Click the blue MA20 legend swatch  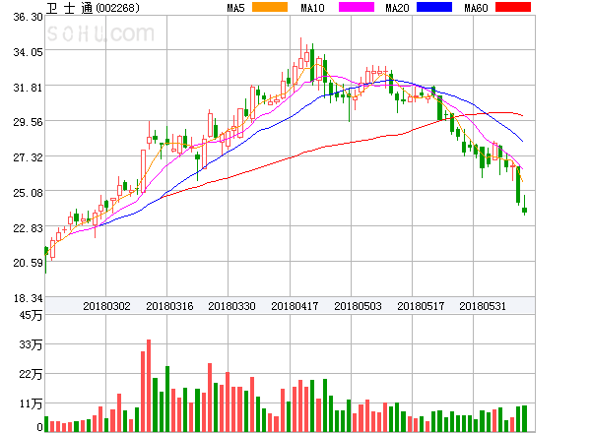coord(434,7)
